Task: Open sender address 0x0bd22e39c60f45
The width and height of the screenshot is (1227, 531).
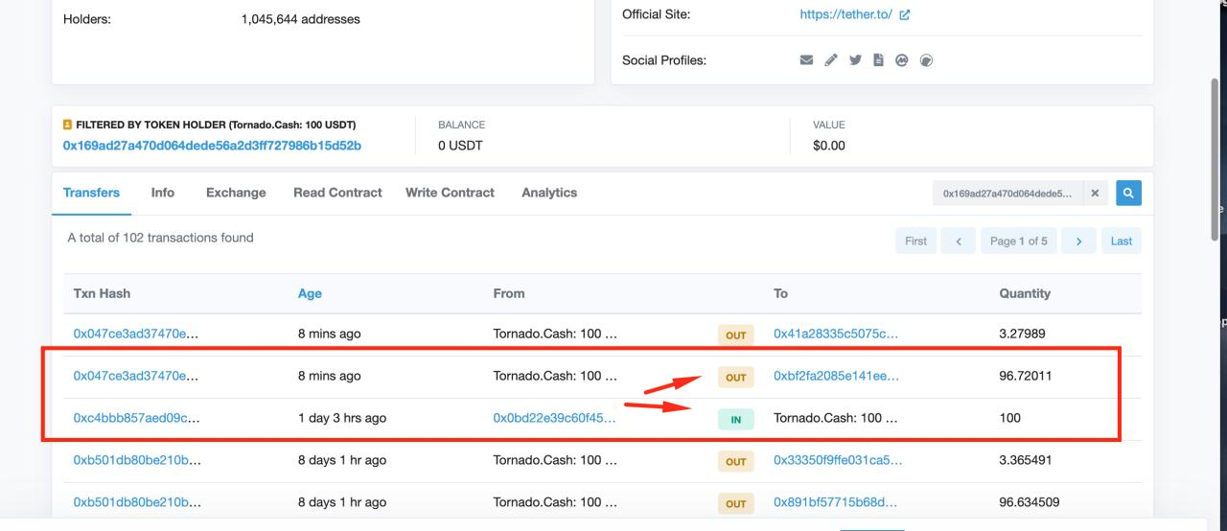Action: [554, 418]
